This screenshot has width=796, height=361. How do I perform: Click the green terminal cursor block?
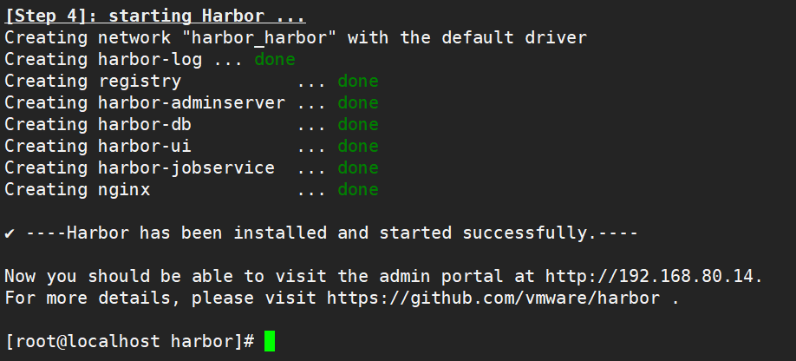(x=270, y=341)
